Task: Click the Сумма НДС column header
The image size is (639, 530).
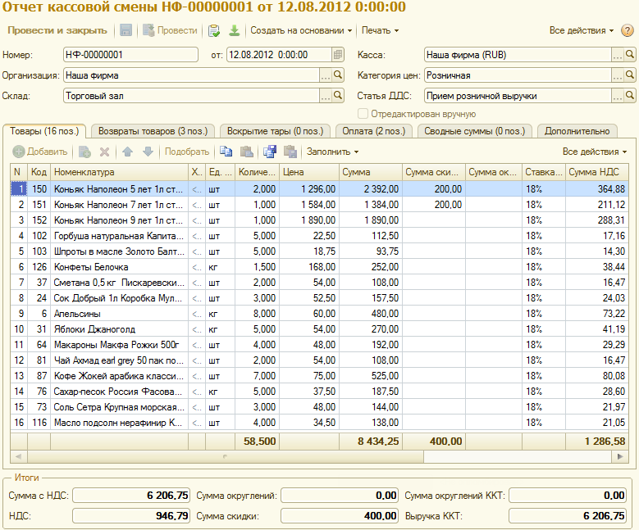Action: 597,172
